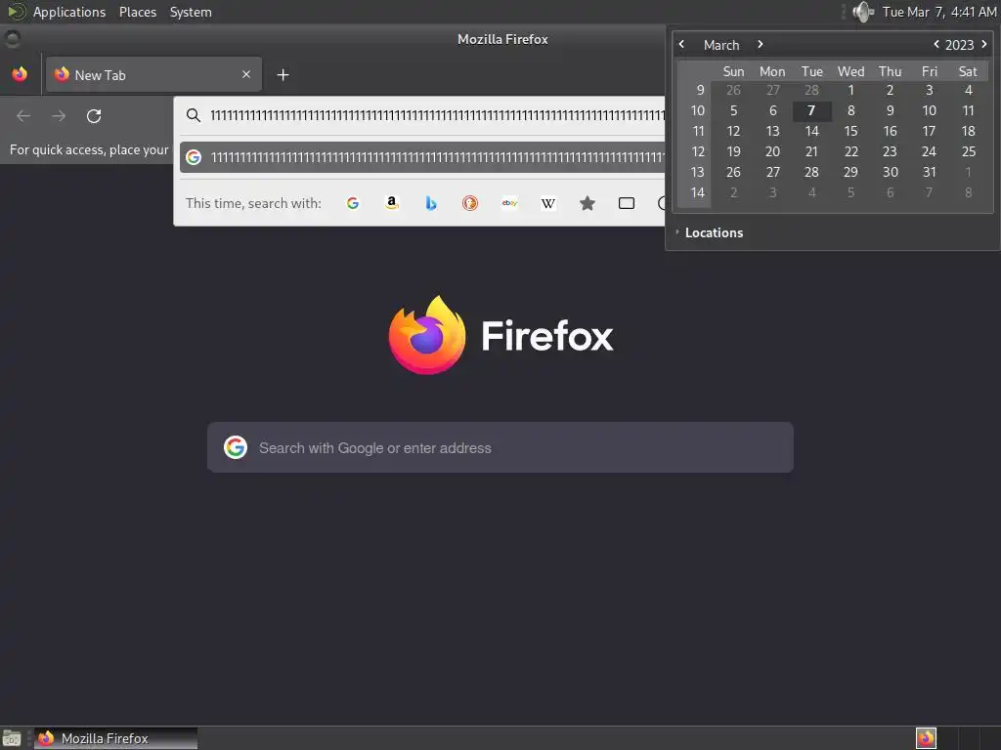Go to previous month in calendar
Viewport: 1001px width, 750px height.
point(681,45)
